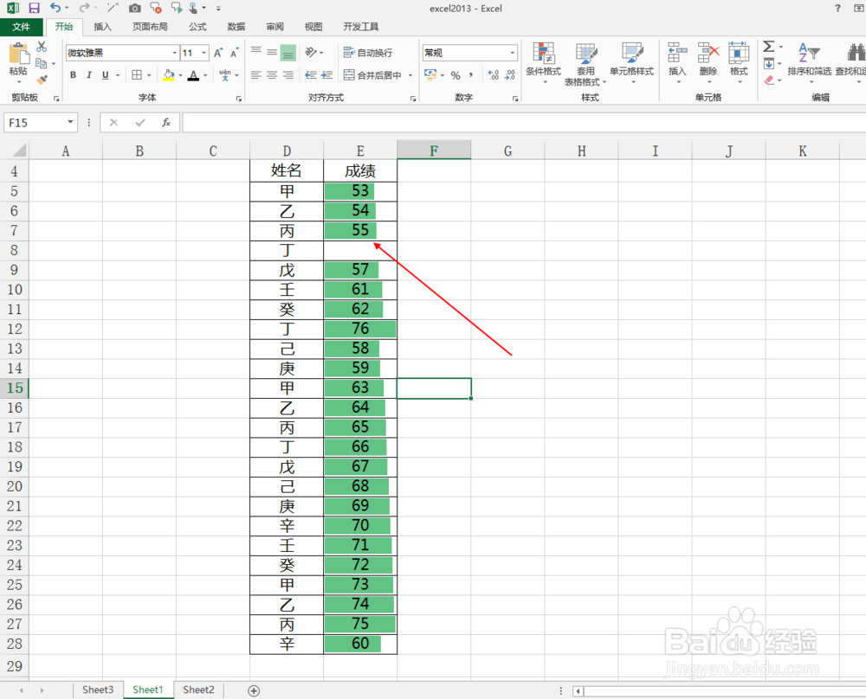866x699 pixels.
Task: Click 删除 delete cells button
Action: (x=708, y=63)
